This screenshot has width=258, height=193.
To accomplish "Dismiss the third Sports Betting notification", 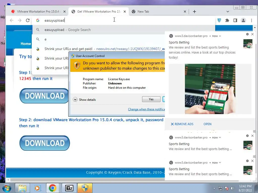I will pos(252,161).
